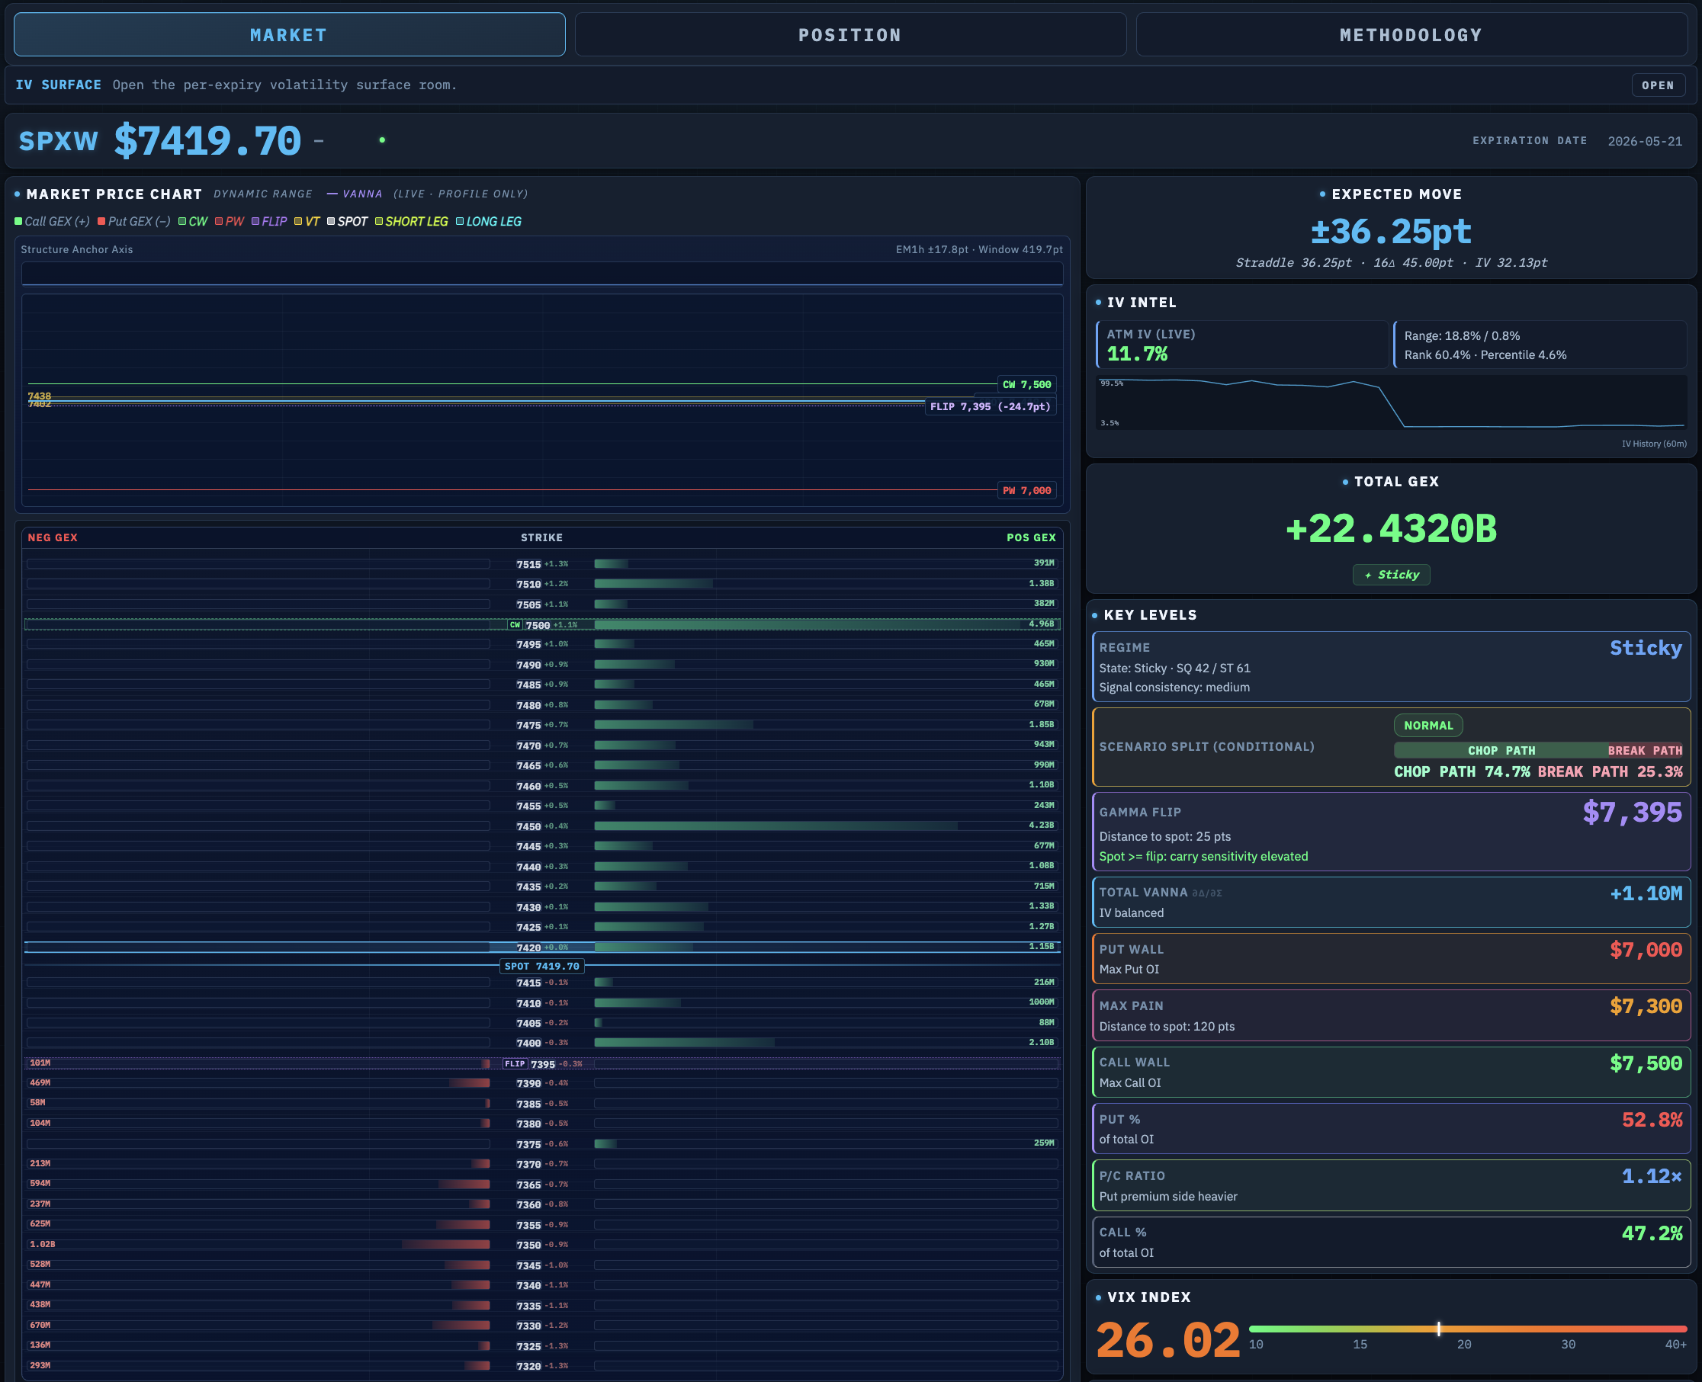Click the CW 7,500 chart label
Screen dimensions: 1702x1382
1026,384
